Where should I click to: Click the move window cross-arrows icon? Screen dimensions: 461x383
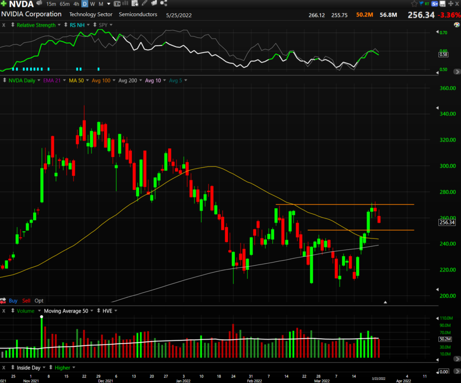tap(450, 4)
